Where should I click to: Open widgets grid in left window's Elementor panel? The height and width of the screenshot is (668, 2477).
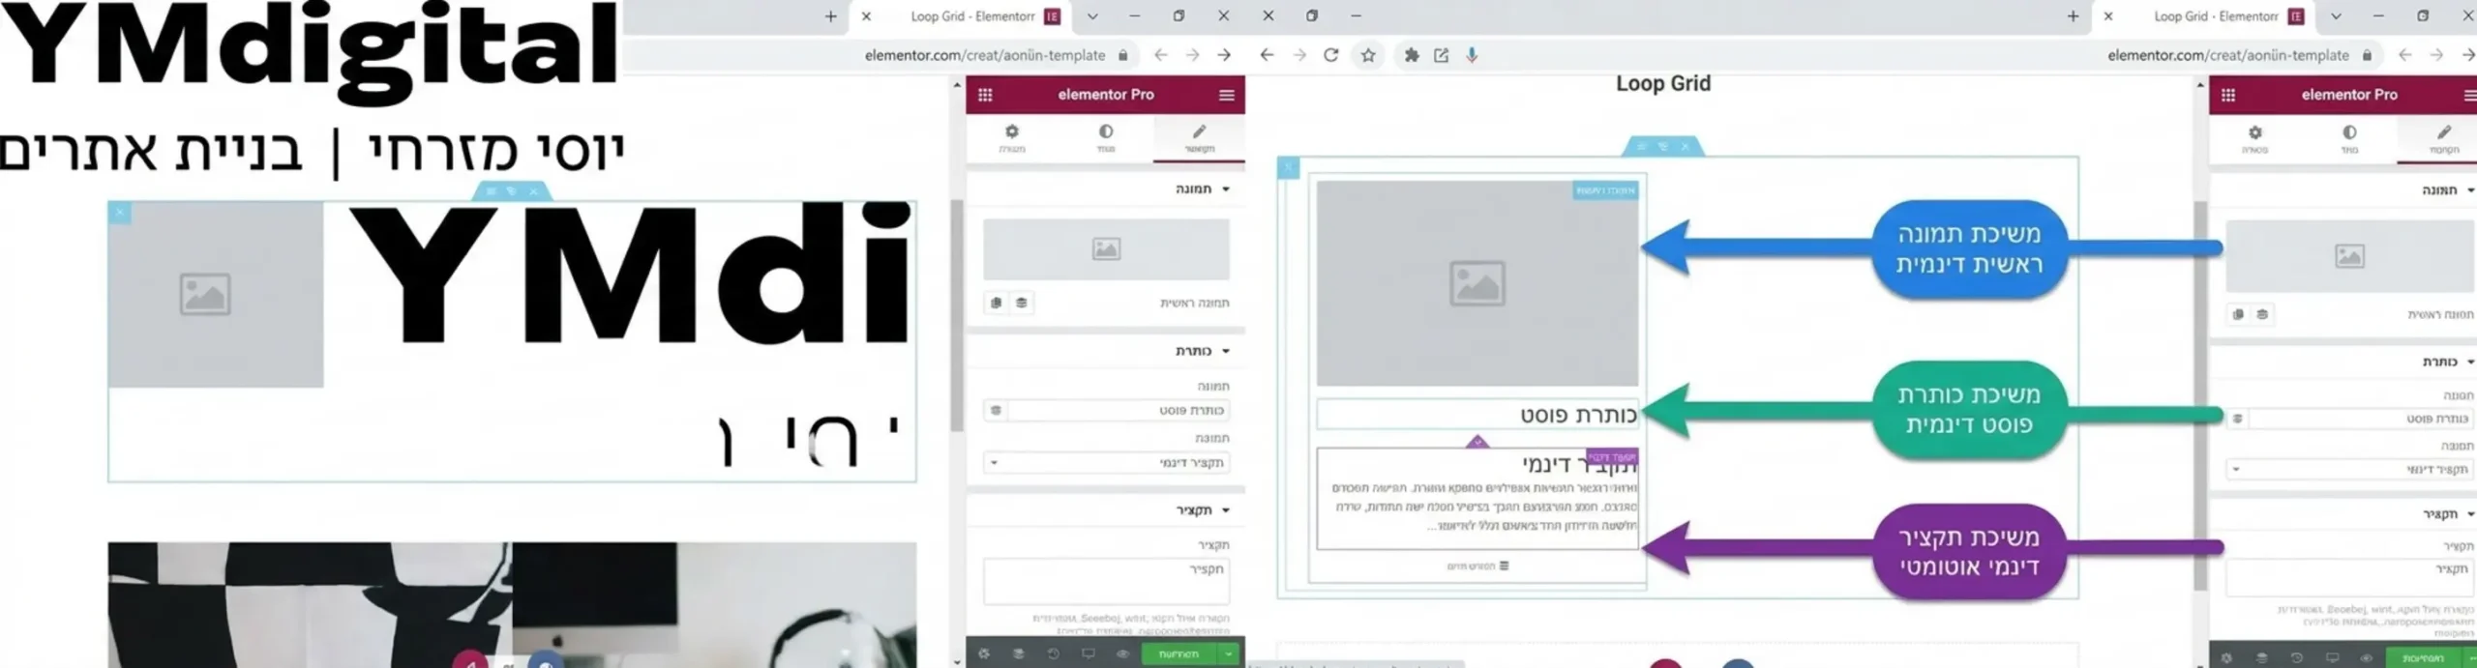[985, 95]
